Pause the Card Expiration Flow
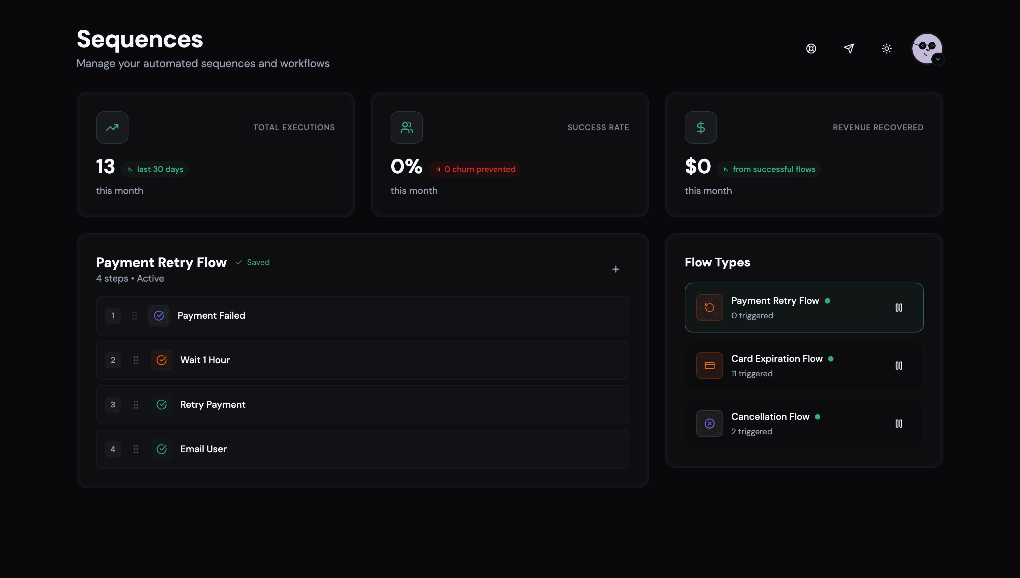Image resolution: width=1020 pixels, height=578 pixels. [x=899, y=366]
